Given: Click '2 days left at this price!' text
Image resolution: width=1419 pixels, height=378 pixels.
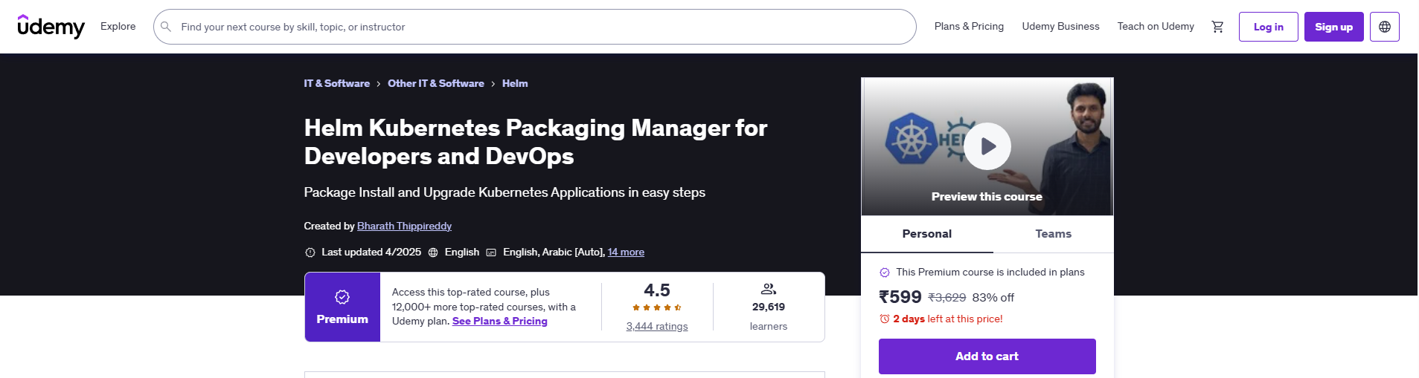Looking at the screenshot, I should (948, 319).
